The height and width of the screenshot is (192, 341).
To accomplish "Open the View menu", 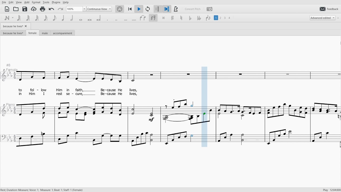I will (19, 2).
